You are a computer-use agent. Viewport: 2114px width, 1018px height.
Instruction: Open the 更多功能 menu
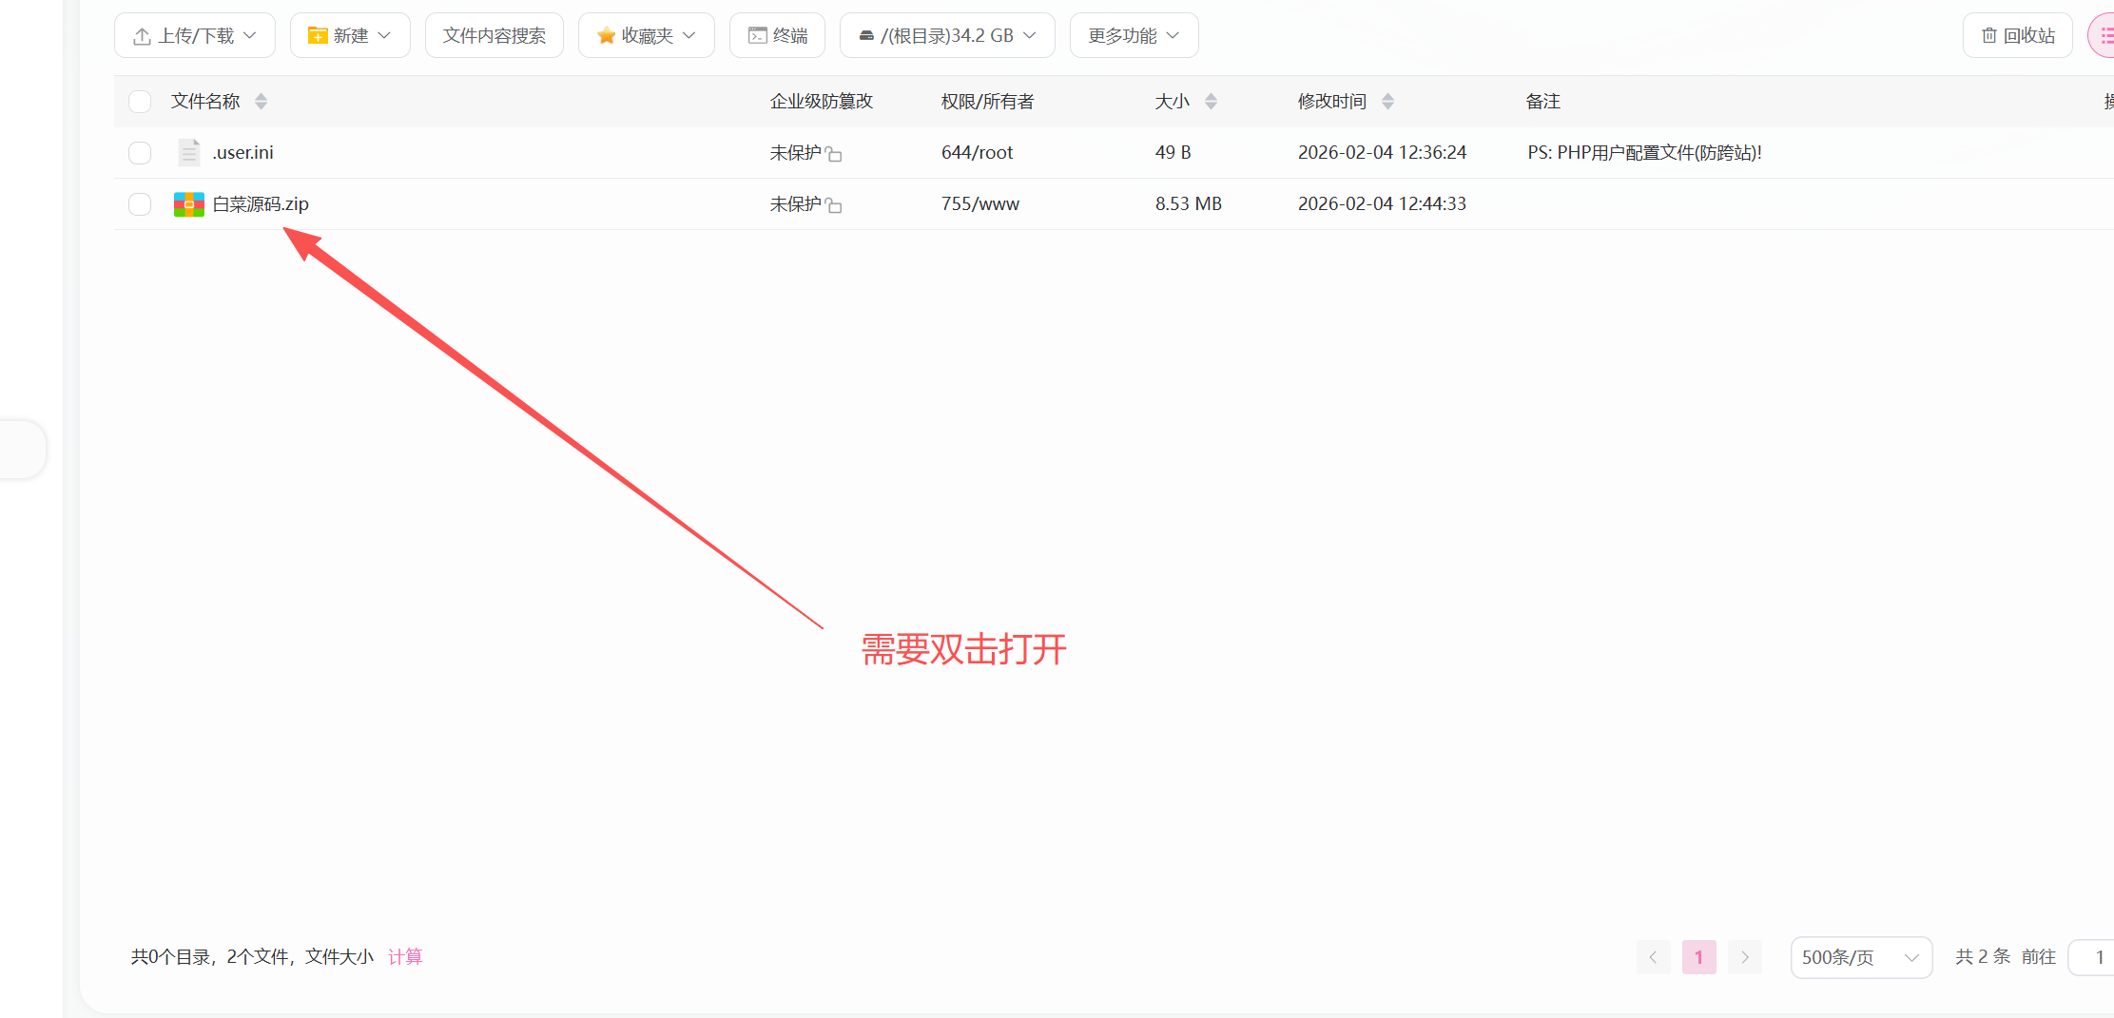click(1134, 36)
